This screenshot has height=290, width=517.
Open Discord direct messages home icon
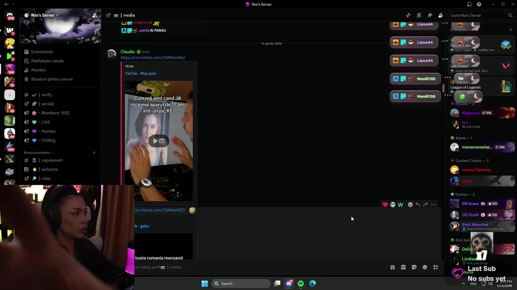[10, 15]
